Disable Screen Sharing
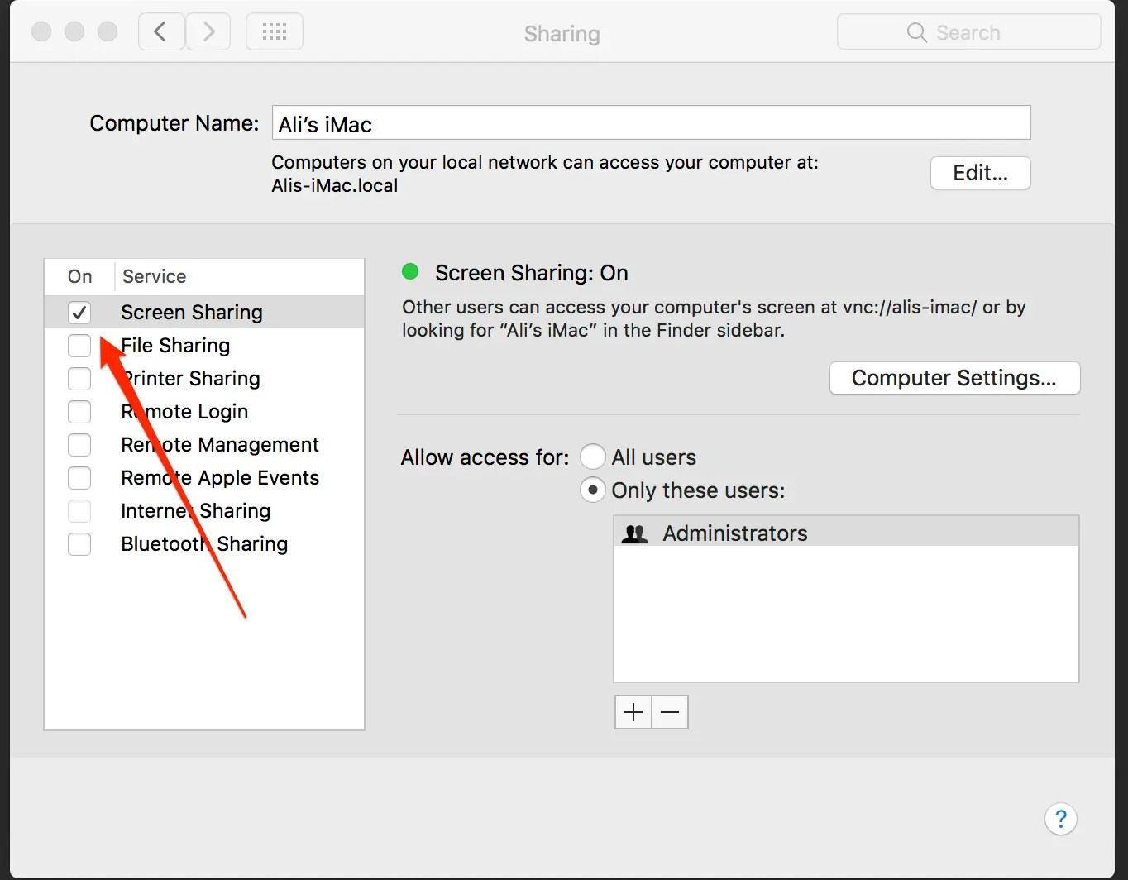The width and height of the screenshot is (1128, 880). point(79,312)
